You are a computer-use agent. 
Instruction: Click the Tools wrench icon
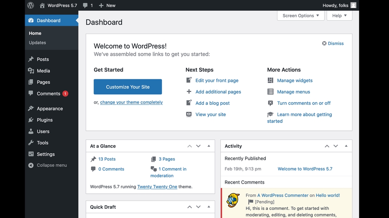coord(31,143)
